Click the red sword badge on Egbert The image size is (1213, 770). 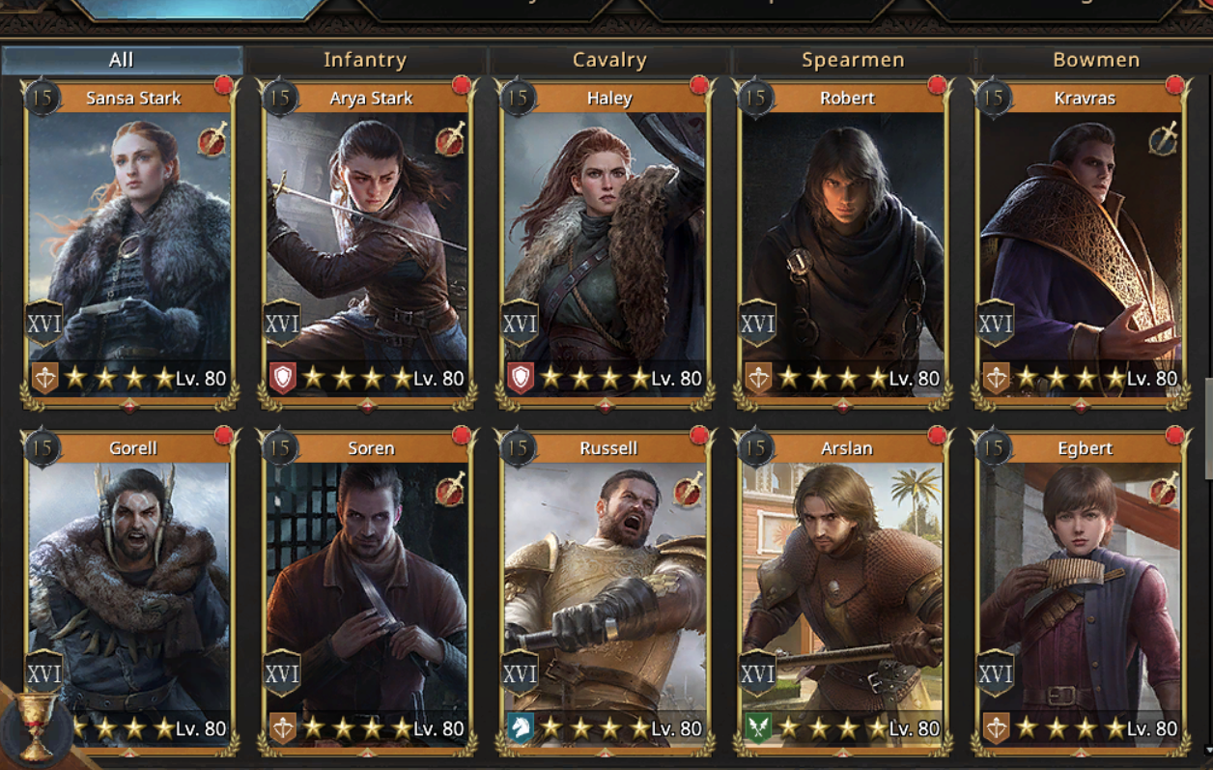pyautogui.click(x=1165, y=490)
